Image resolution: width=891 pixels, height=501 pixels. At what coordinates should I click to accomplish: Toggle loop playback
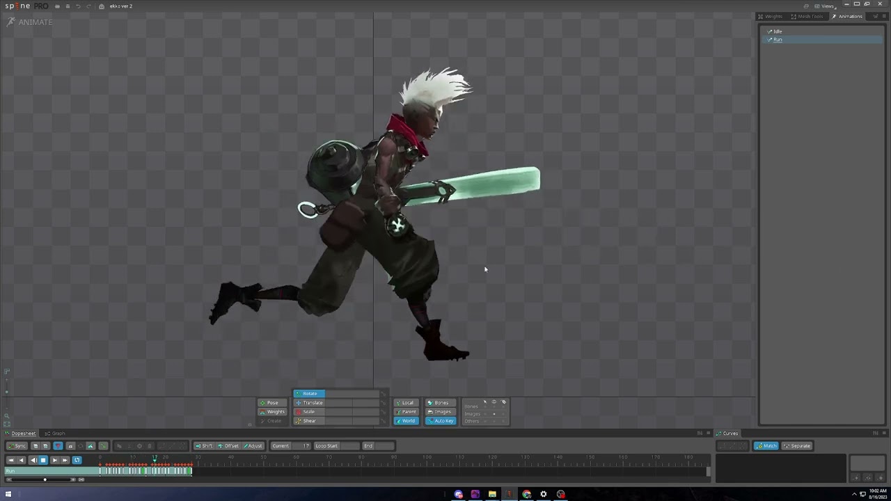coord(77,460)
